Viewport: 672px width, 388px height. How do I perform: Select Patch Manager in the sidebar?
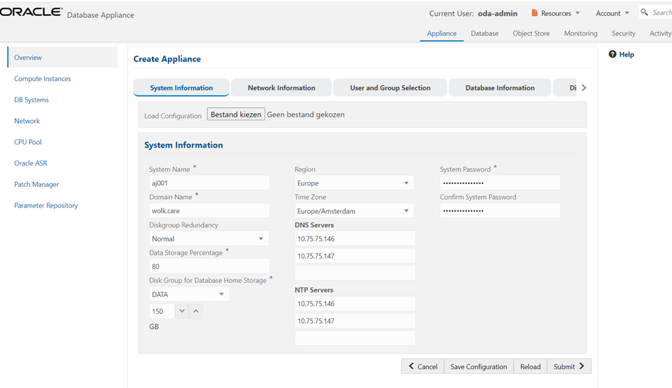(36, 185)
